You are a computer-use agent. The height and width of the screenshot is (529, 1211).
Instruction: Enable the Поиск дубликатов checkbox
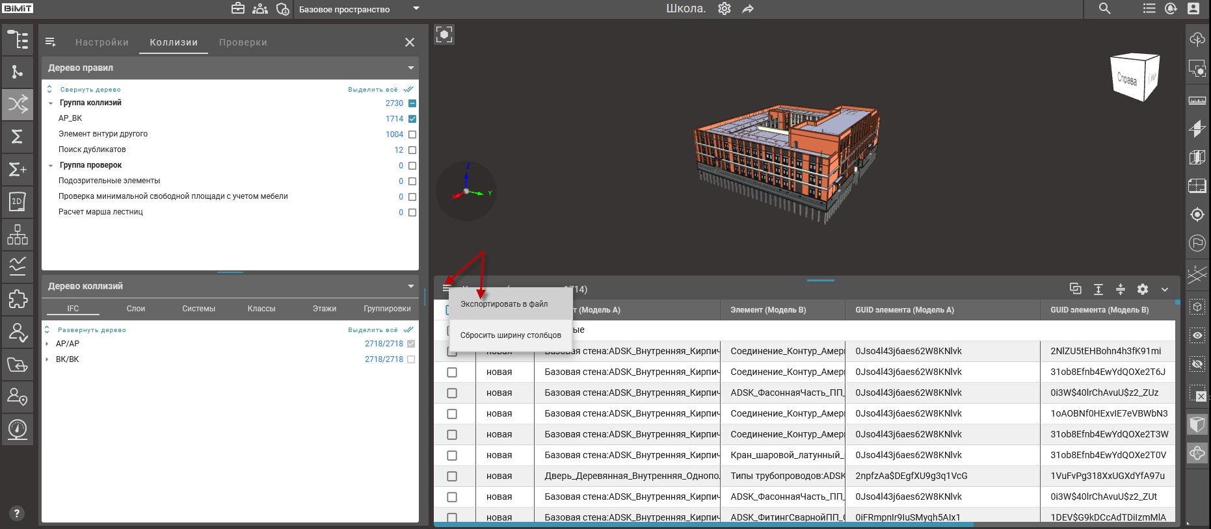click(x=412, y=150)
